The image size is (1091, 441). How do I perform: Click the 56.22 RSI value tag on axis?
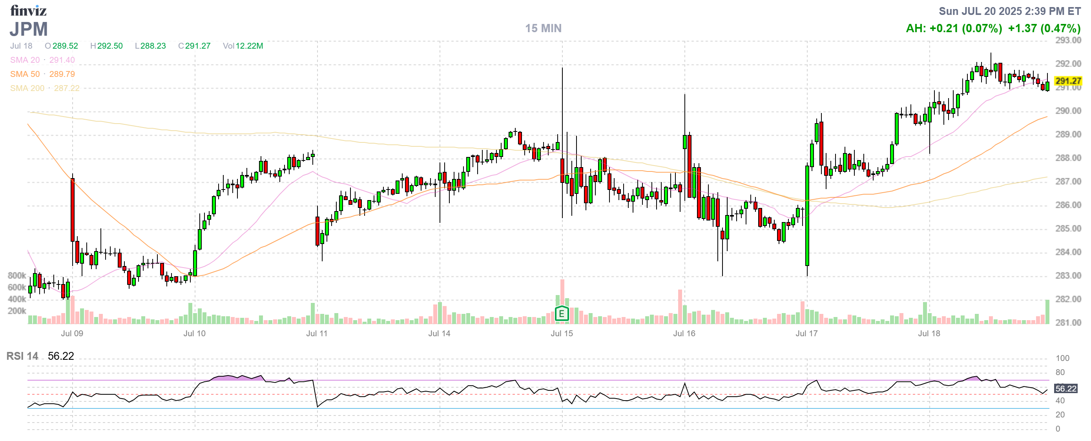point(1065,388)
